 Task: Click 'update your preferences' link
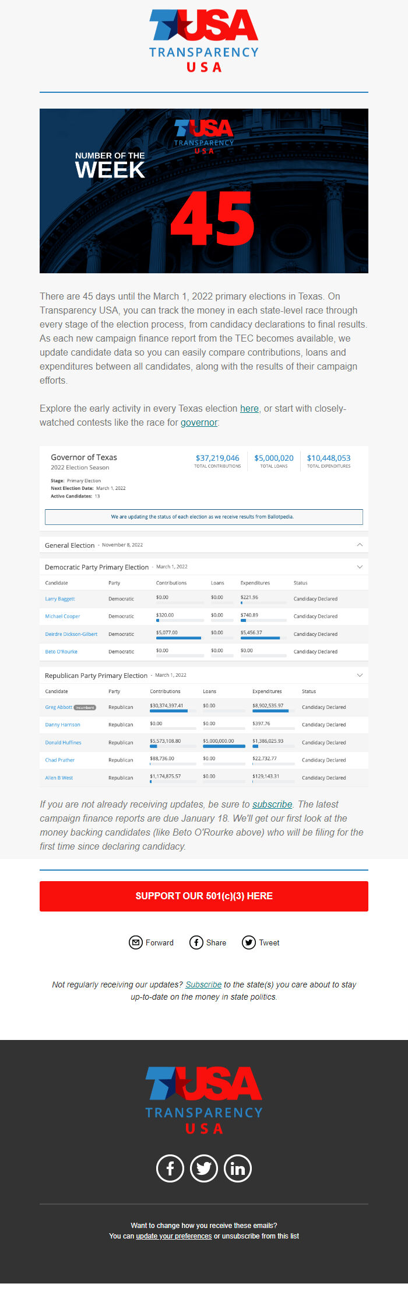pos(174,1236)
